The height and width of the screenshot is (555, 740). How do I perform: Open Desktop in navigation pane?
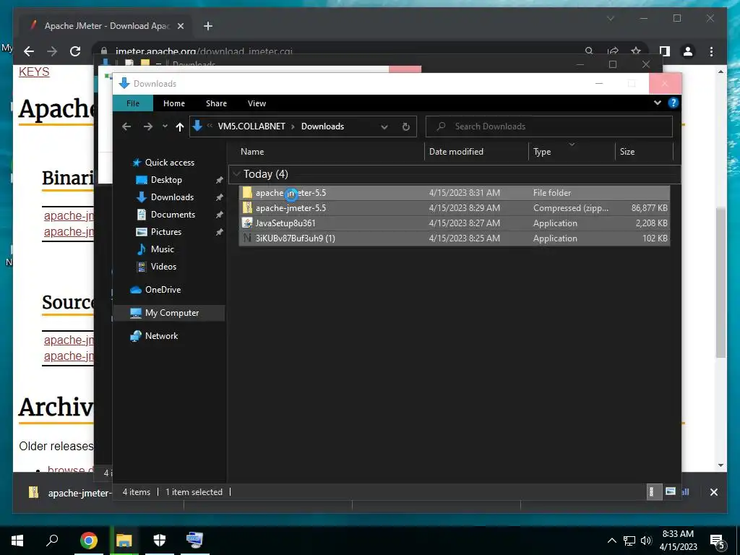[166, 180]
